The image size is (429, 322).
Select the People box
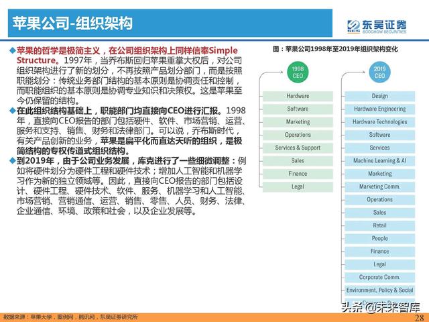[380, 239]
